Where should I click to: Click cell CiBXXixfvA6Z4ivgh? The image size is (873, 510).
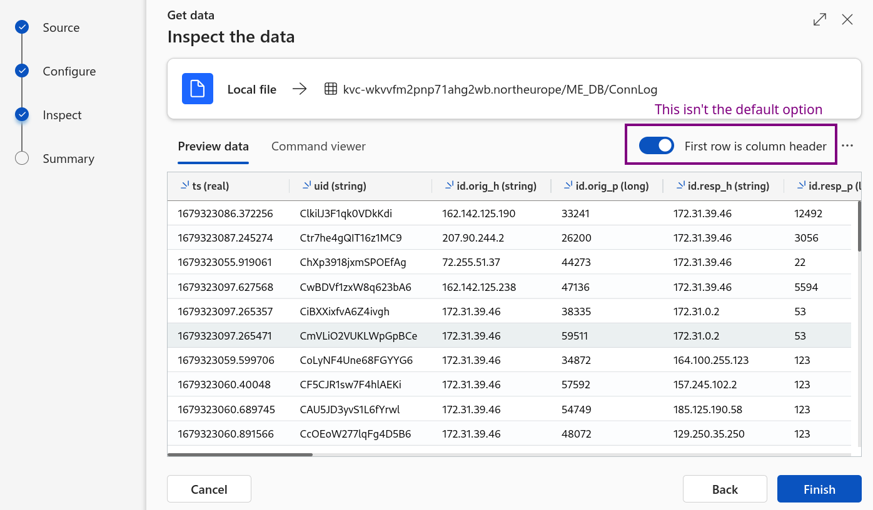345,311
